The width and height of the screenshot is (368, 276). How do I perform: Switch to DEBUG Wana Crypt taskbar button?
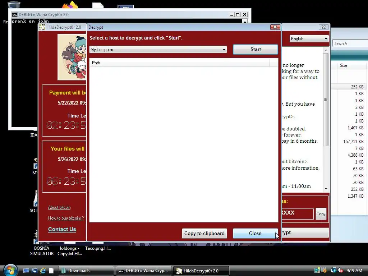click(143, 271)
